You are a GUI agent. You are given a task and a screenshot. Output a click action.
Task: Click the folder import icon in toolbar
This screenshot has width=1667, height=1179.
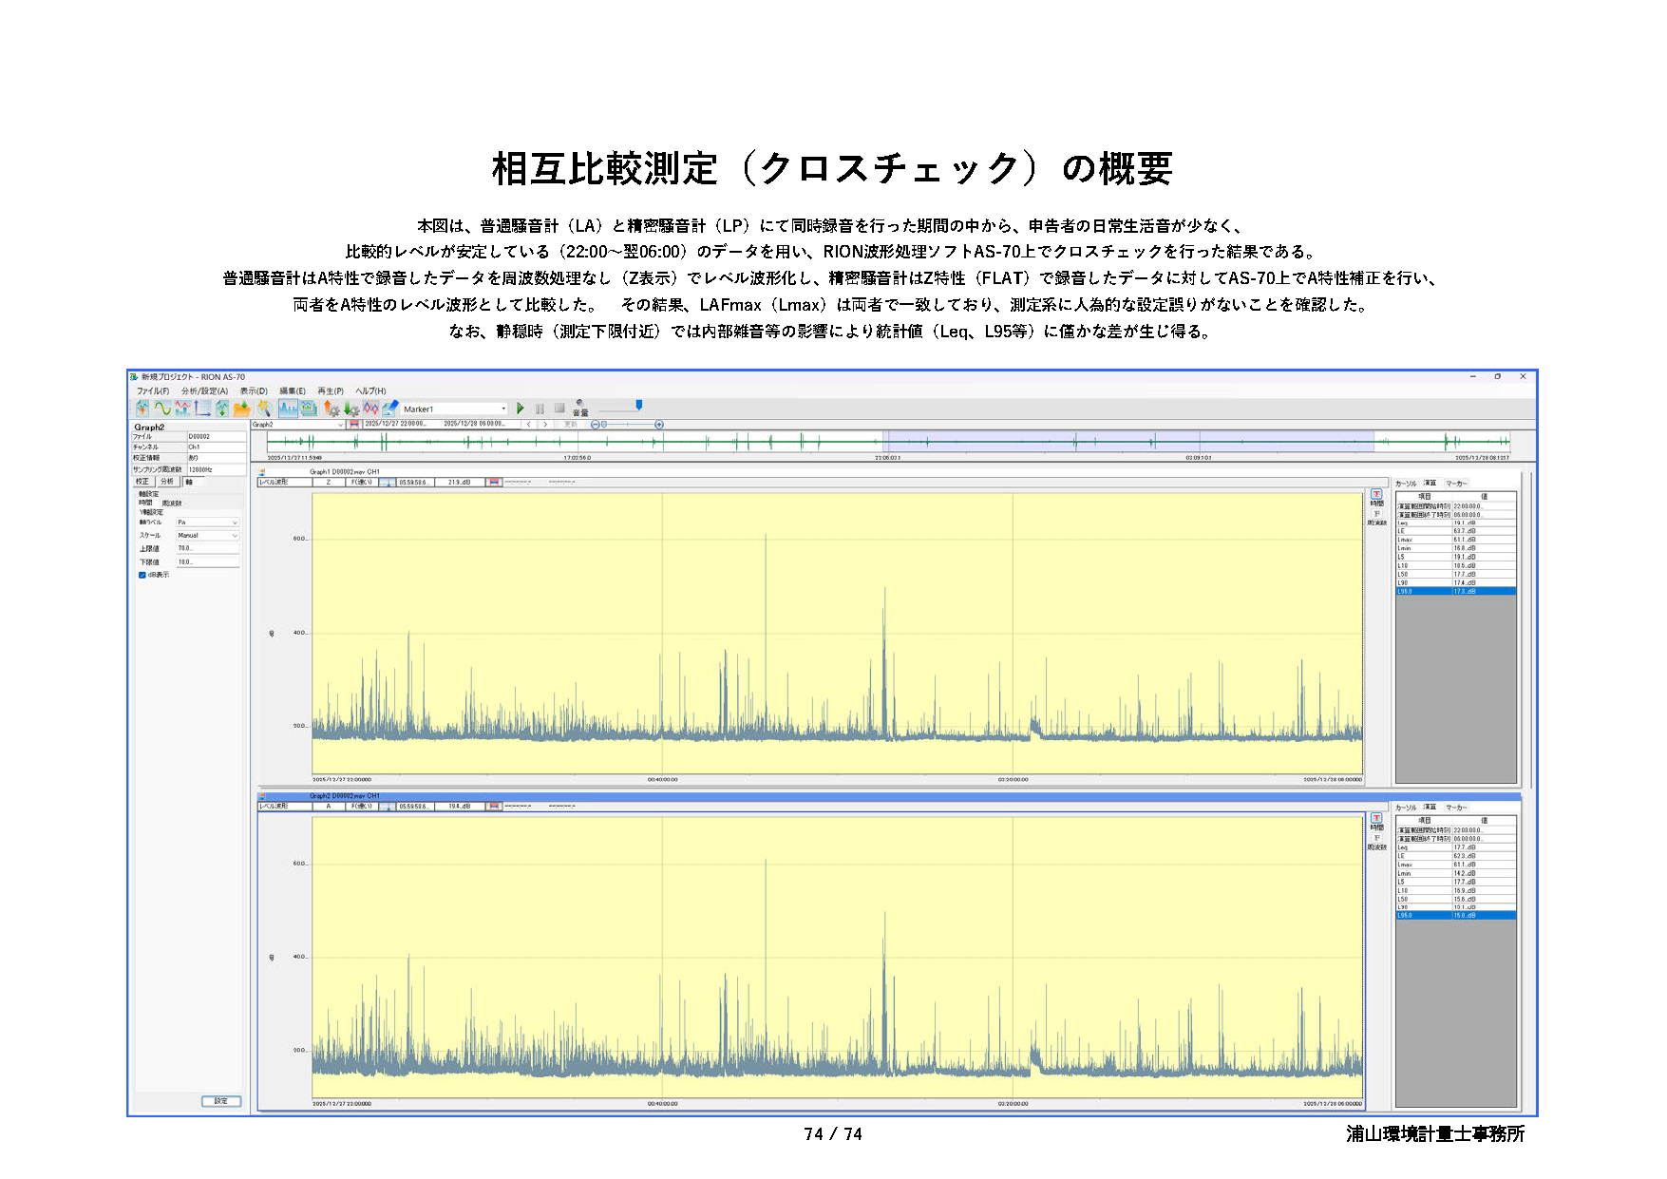pos(242,409)
